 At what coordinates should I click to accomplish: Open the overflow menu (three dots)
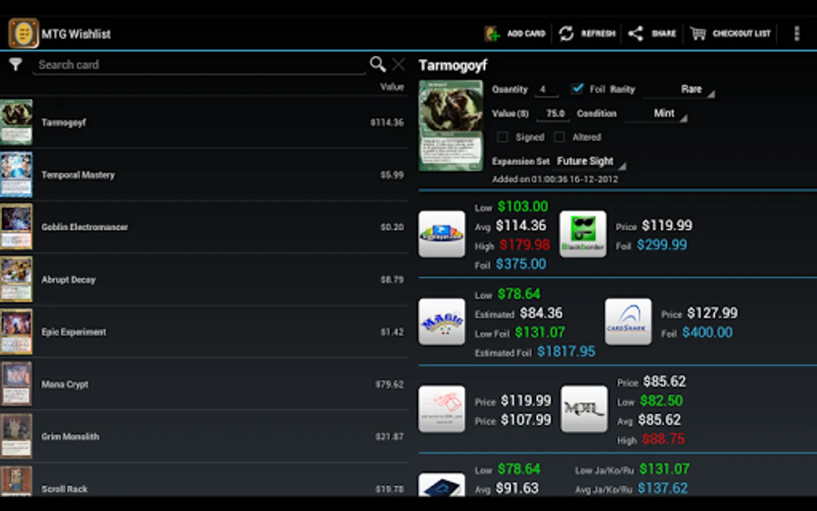(x=797, y=33)
